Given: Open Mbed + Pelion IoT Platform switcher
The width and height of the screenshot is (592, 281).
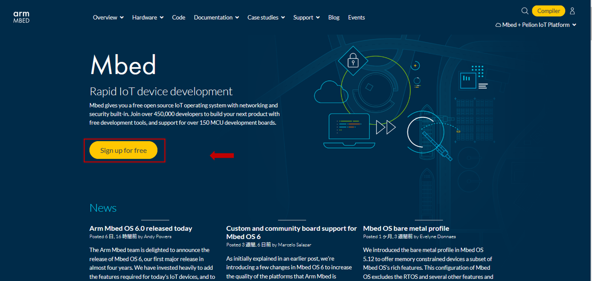Looking at the screenshot, I should pyautogui.click(x=536, y=25).
